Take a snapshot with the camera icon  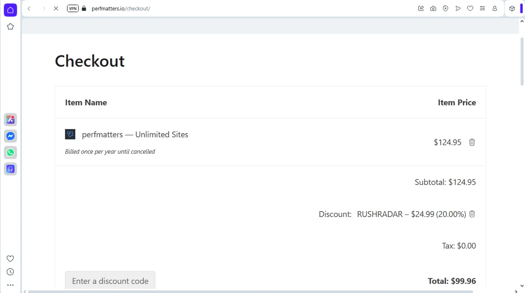(x=433, y=8)
